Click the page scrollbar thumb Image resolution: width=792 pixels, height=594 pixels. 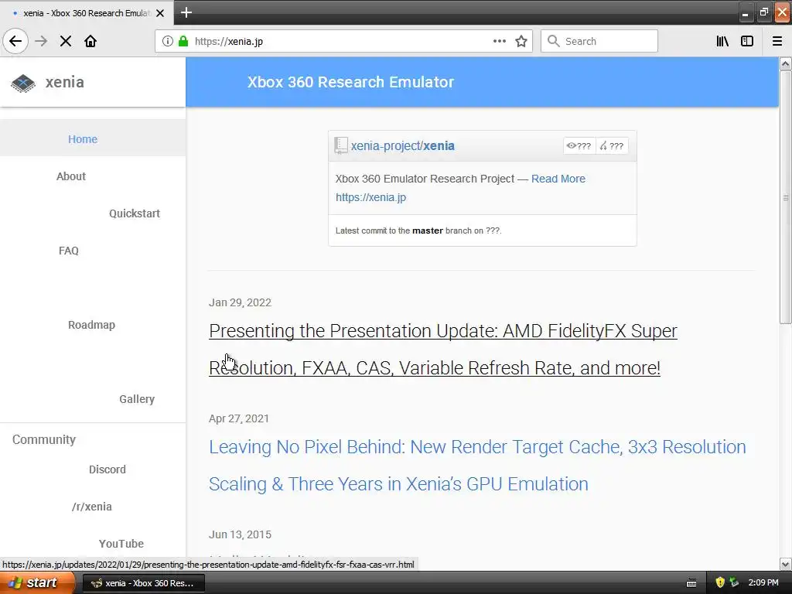(786, 197)
